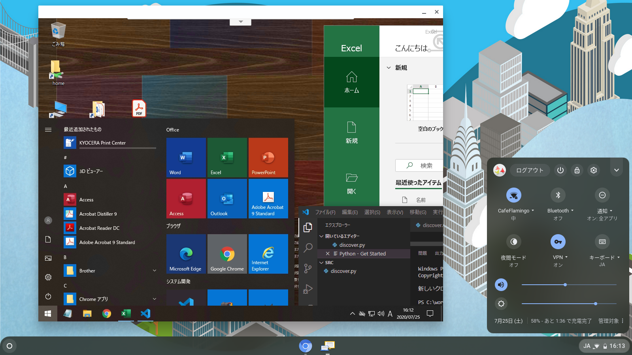Show hidden Windows tray icons
The image size is (632, 355).
pos(352,314)
